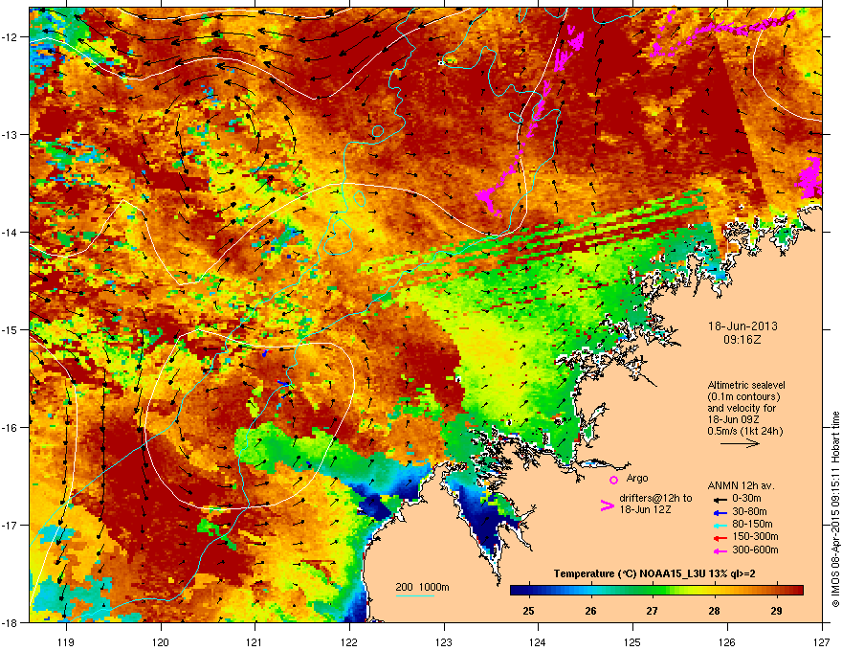Select the black 0-30m arrow symbol
Viewport: 842px width, 651px height.
[720, 500]
